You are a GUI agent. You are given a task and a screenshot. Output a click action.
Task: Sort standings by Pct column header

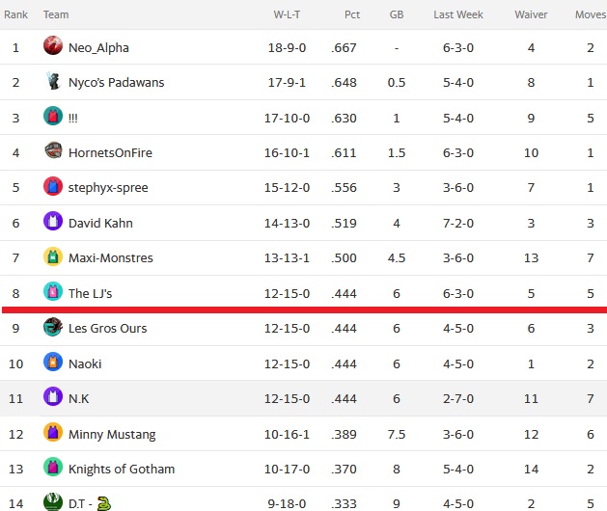coord(352,14)
